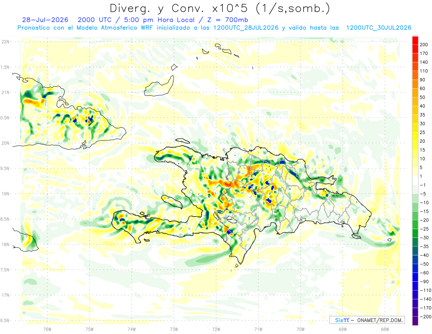Click the longitude label "71W"
The height and width of the screenshot is (334, 432).
point(258,329)
